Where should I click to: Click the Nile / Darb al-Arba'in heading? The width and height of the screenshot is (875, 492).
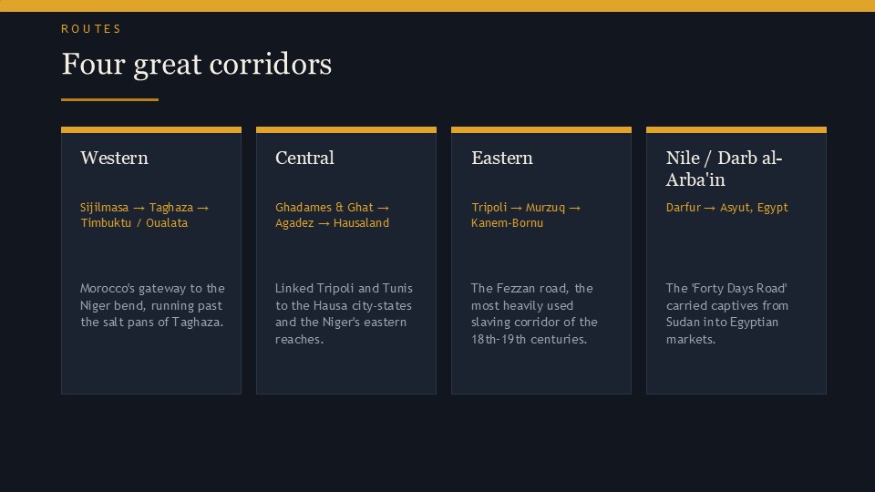pos(724,169)
